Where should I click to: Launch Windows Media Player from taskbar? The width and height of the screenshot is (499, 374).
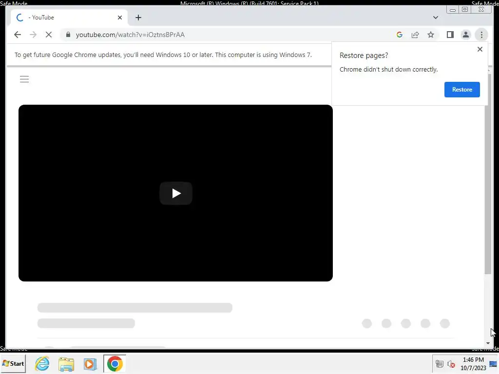click(90, 363)
